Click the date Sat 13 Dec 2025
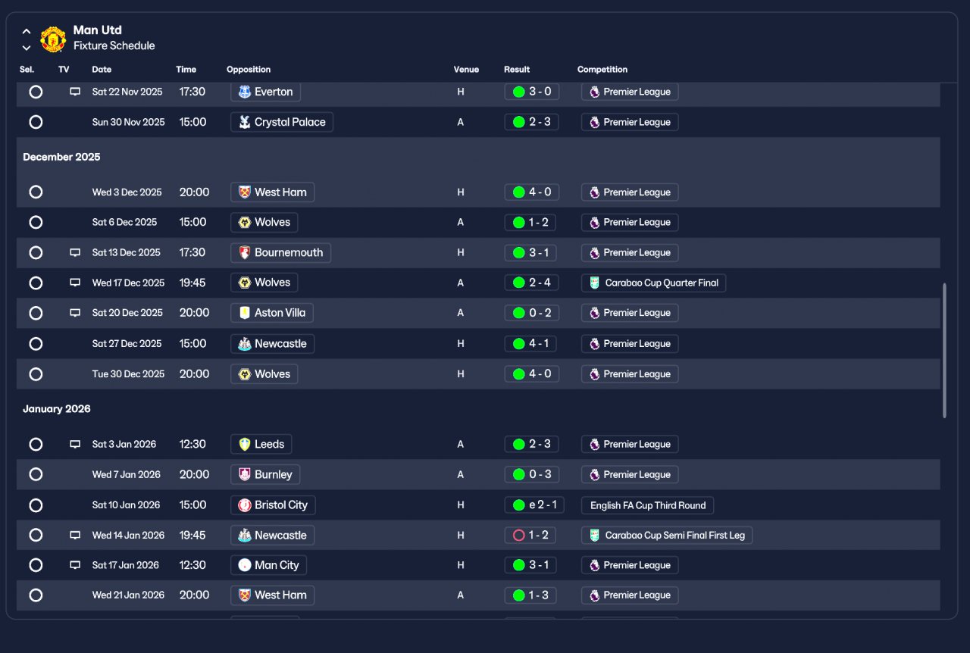970x653 pixels. tap(127, 253)
